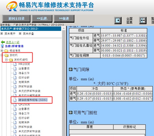Click the document icon of 症状诊断 under QR25DE
This screenshot has width=154, height=136.
(x=15, y=118)
